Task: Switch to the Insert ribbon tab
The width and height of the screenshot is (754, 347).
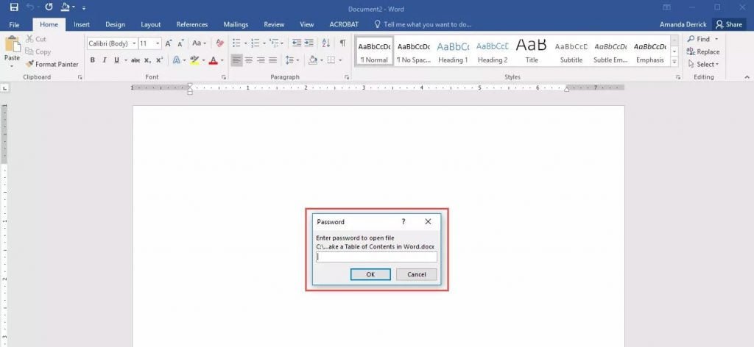Action: pyautogui.click(x=82, y=24)
